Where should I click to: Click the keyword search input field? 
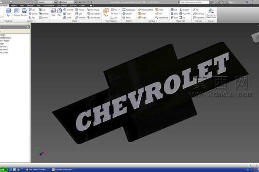point(194,2)
